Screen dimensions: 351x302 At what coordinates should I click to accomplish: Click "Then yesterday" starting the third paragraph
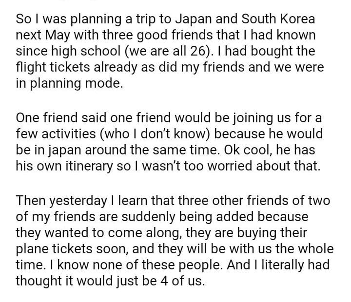[x=60, y=200]
